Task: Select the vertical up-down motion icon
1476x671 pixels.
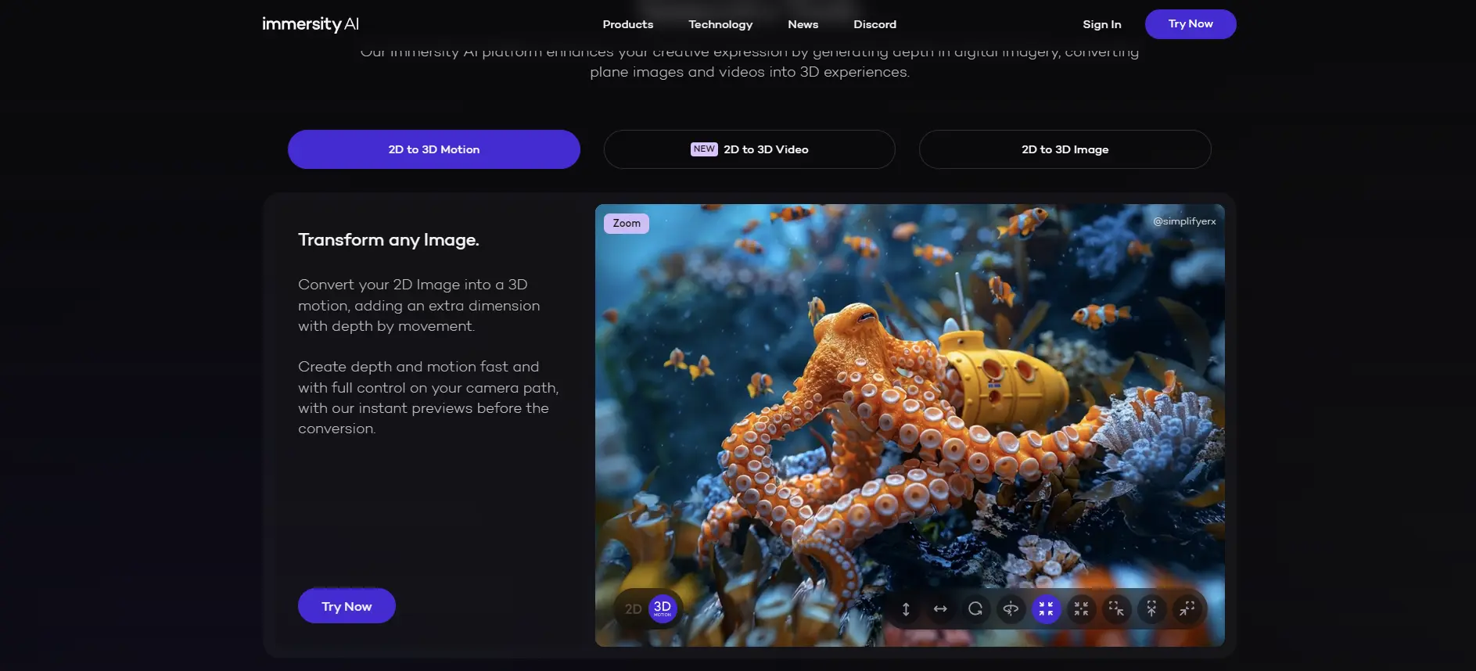Action: 906,609
